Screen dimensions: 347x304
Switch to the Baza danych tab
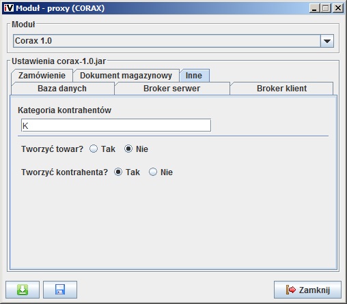[62, 89]
